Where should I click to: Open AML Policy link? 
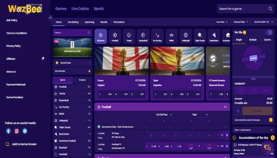12,20
